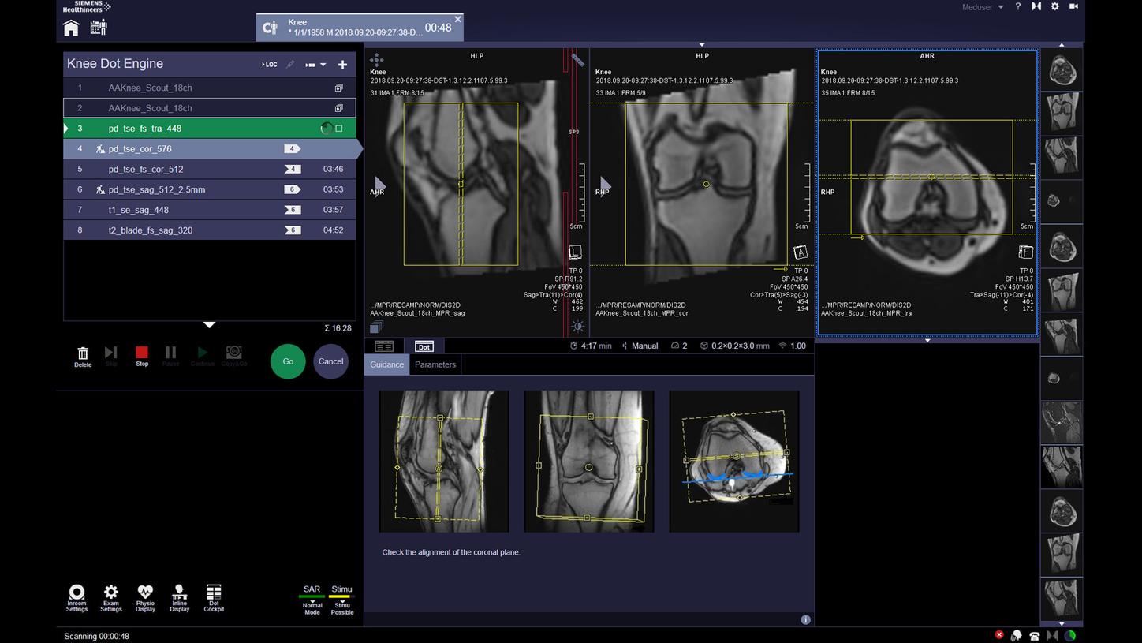This screenshot has width=1142, height=643.
Task: Open Exam Settings gear
Action: click(111, 597)
